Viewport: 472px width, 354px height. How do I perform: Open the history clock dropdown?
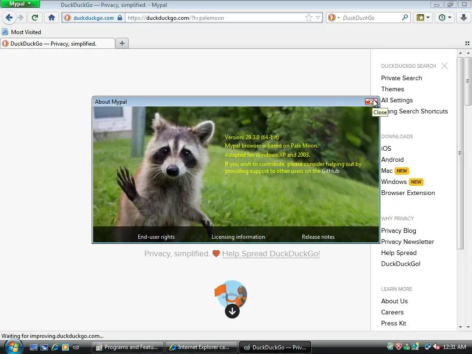click(445, 18)
